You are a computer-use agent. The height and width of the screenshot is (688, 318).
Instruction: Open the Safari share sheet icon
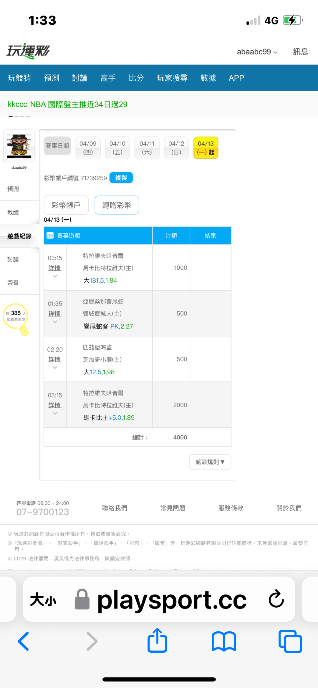pyautogui.click(x=157, y=641)
